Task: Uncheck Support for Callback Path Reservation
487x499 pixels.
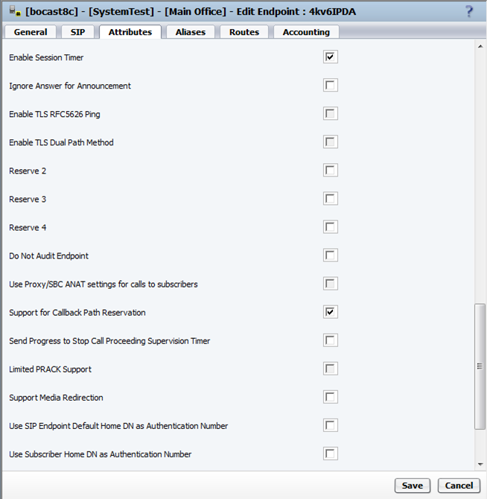Action: click(330, 312)
